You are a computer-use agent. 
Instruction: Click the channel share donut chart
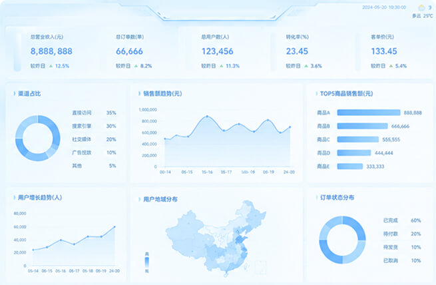[37, 139]
